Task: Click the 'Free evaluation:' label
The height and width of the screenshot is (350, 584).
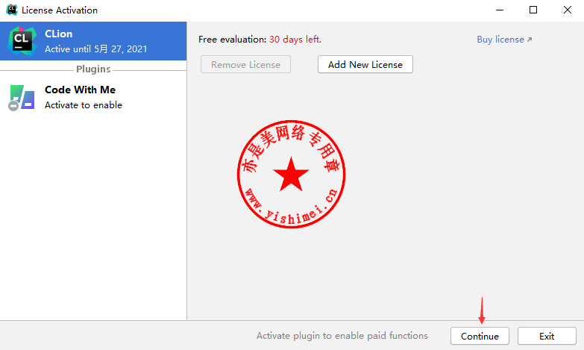Action: (x=233, y=40)
